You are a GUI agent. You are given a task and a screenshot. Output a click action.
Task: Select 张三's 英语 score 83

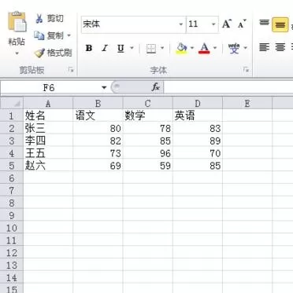click(198, 128)
